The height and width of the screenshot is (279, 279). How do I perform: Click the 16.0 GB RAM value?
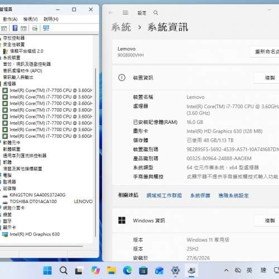pyautogui.click(x=195, y=122)
